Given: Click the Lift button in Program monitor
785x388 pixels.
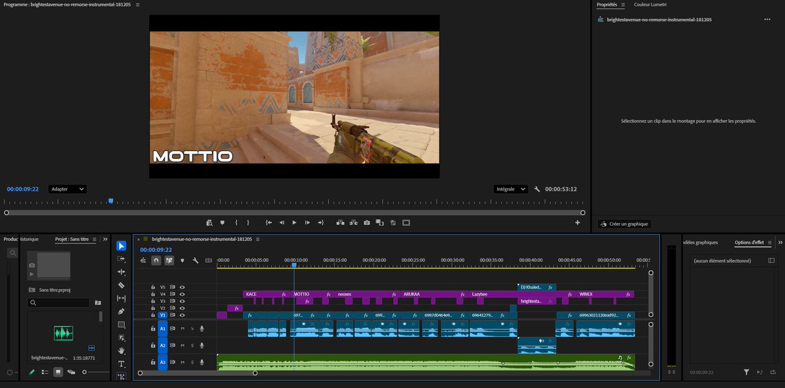Looking at the screenshot, I should click(x=340, y=222).
